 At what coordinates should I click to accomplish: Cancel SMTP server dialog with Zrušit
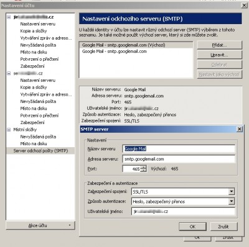pos(223,227)
